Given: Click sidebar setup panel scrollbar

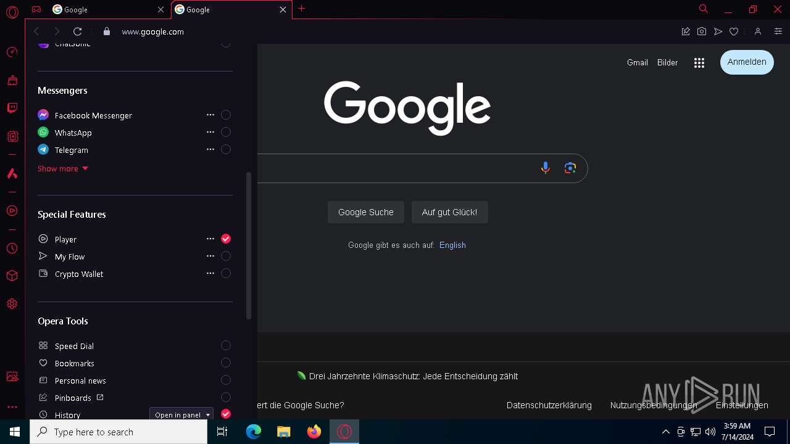Looking at the screenshot, I should click(249, 245).
